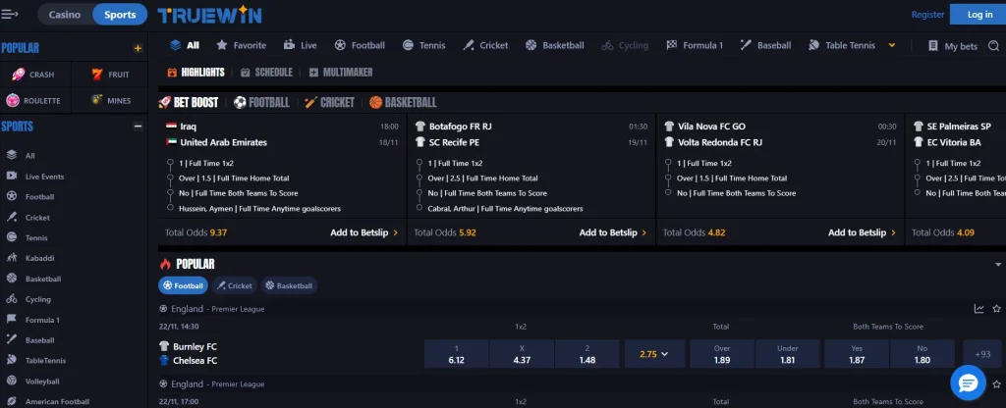Select the Sports toggle
This screenshot has height=408, width=1006.
[x=120, y=14]
